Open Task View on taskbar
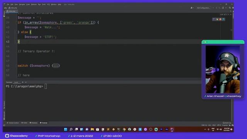 [76, 129]
